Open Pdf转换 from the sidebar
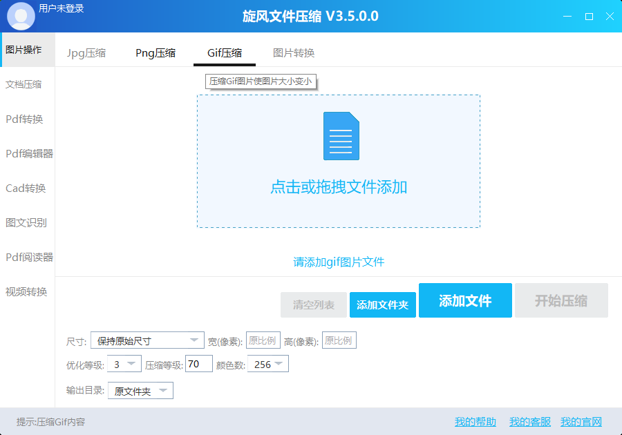 pos(24,119)
